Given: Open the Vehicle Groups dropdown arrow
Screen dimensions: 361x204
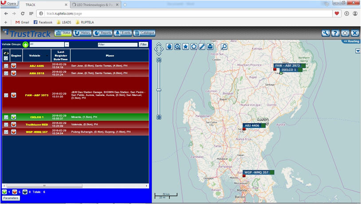Looking at the screenshot, I should [x=67, y=44].
